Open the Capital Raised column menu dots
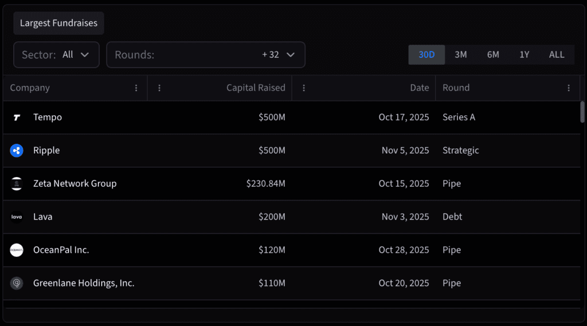587x326 pixels. tap(159, 88)
